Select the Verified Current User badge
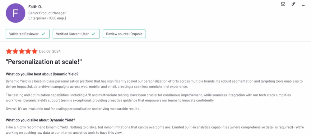The height and width of the screenshot is (138, 311). (x=76, y=34)
